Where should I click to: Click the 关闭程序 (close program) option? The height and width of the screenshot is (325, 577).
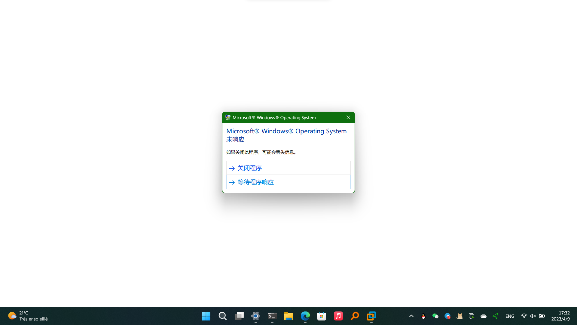point(288,168)
